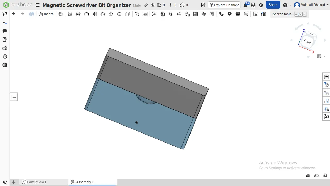Screen dimensions: 330x186
Task: Open the Vaishali Dhakad user menu
Action: pyautogui.click(x=311, y=5)
